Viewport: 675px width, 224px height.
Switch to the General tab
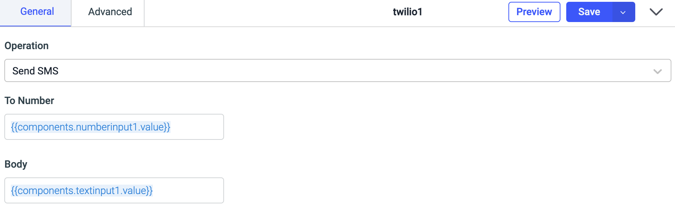pos(37,12)
